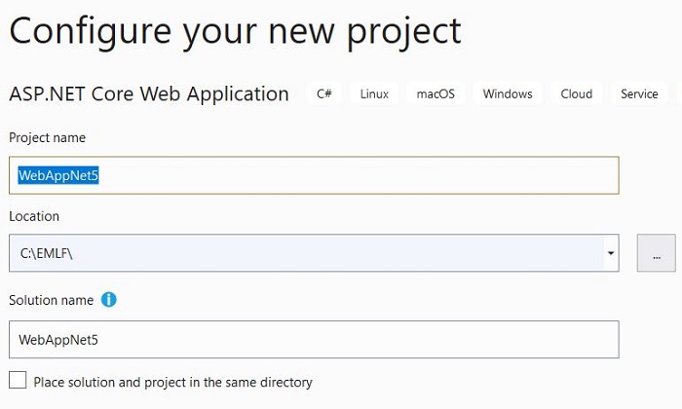Click the 'ASP.NET Core Web Application' template title

[149, 94]
